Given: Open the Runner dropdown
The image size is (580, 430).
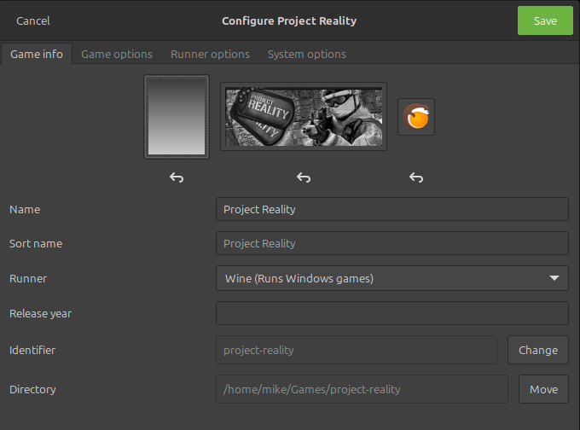Looking at the screenshot, I should (391, 278).
